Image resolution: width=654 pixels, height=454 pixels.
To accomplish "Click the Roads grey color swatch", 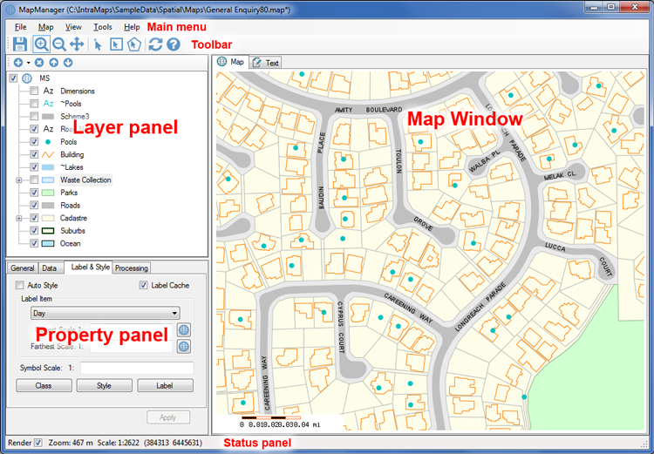I will 48,206.
